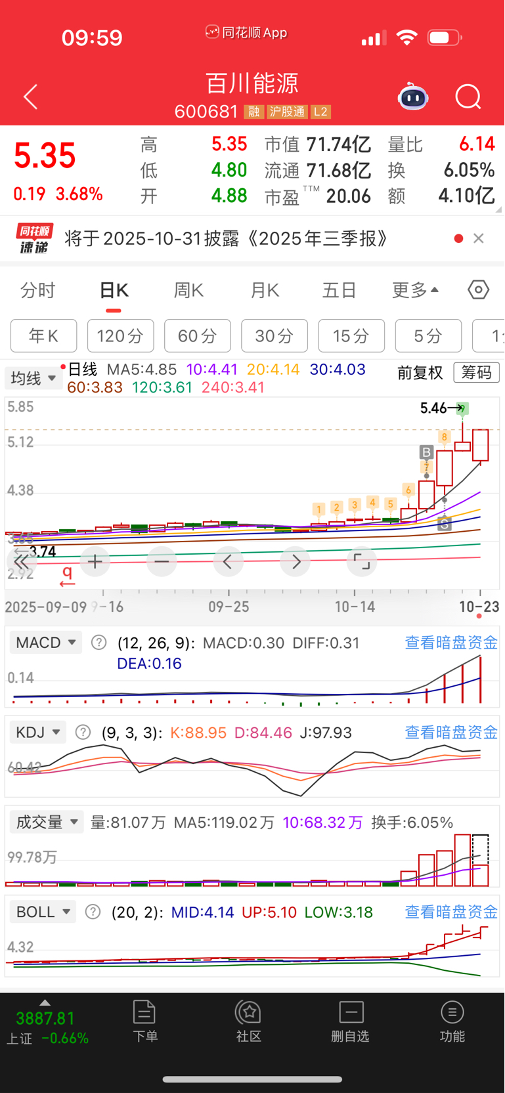Tap the B buy marker on the chart

427,452
